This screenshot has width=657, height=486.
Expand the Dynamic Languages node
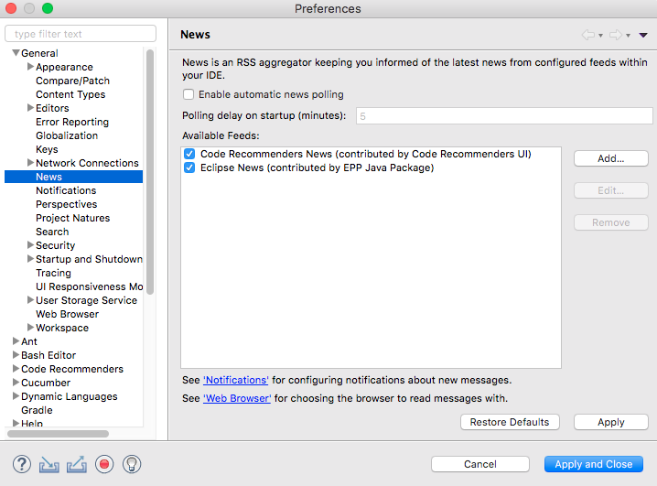(x=16, y=395)
